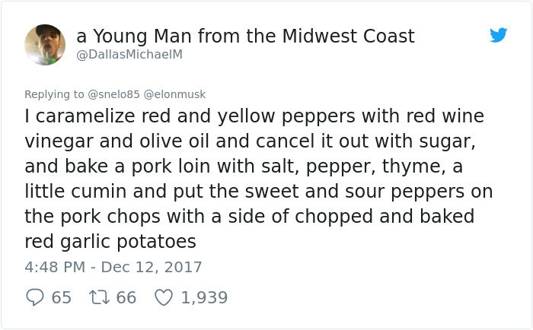Viewport: 533px width, 330px height.
Task: Open the @elonmusk mention link
Action: [174, 94]
